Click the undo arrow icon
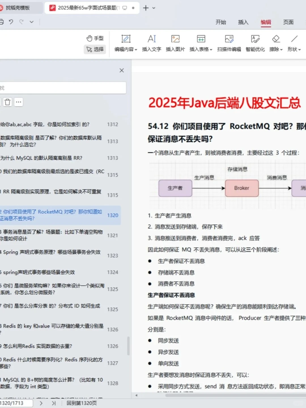 point(11,22)
